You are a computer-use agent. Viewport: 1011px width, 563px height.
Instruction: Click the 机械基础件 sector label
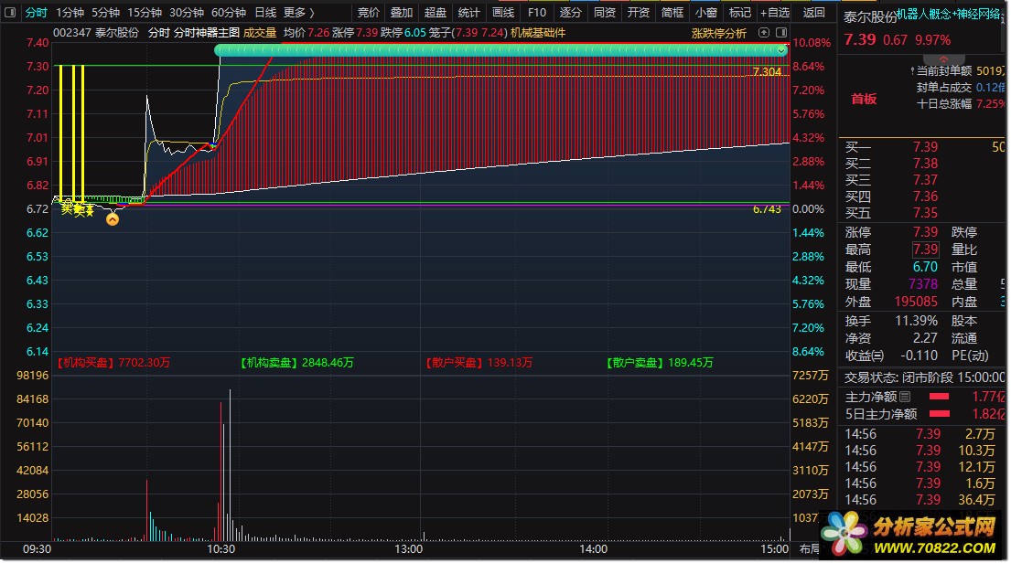click(x=538, y=32)
